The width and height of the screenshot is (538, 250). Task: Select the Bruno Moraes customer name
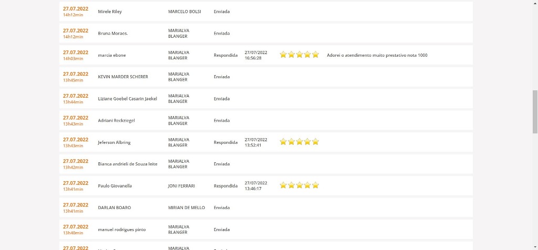(x=113, y=34)
